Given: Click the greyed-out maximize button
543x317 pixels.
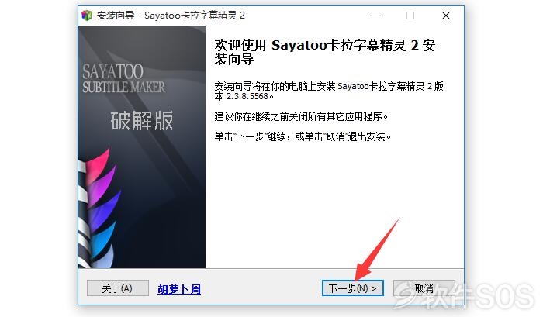Looking at the screenshot, I should point(410,16).
